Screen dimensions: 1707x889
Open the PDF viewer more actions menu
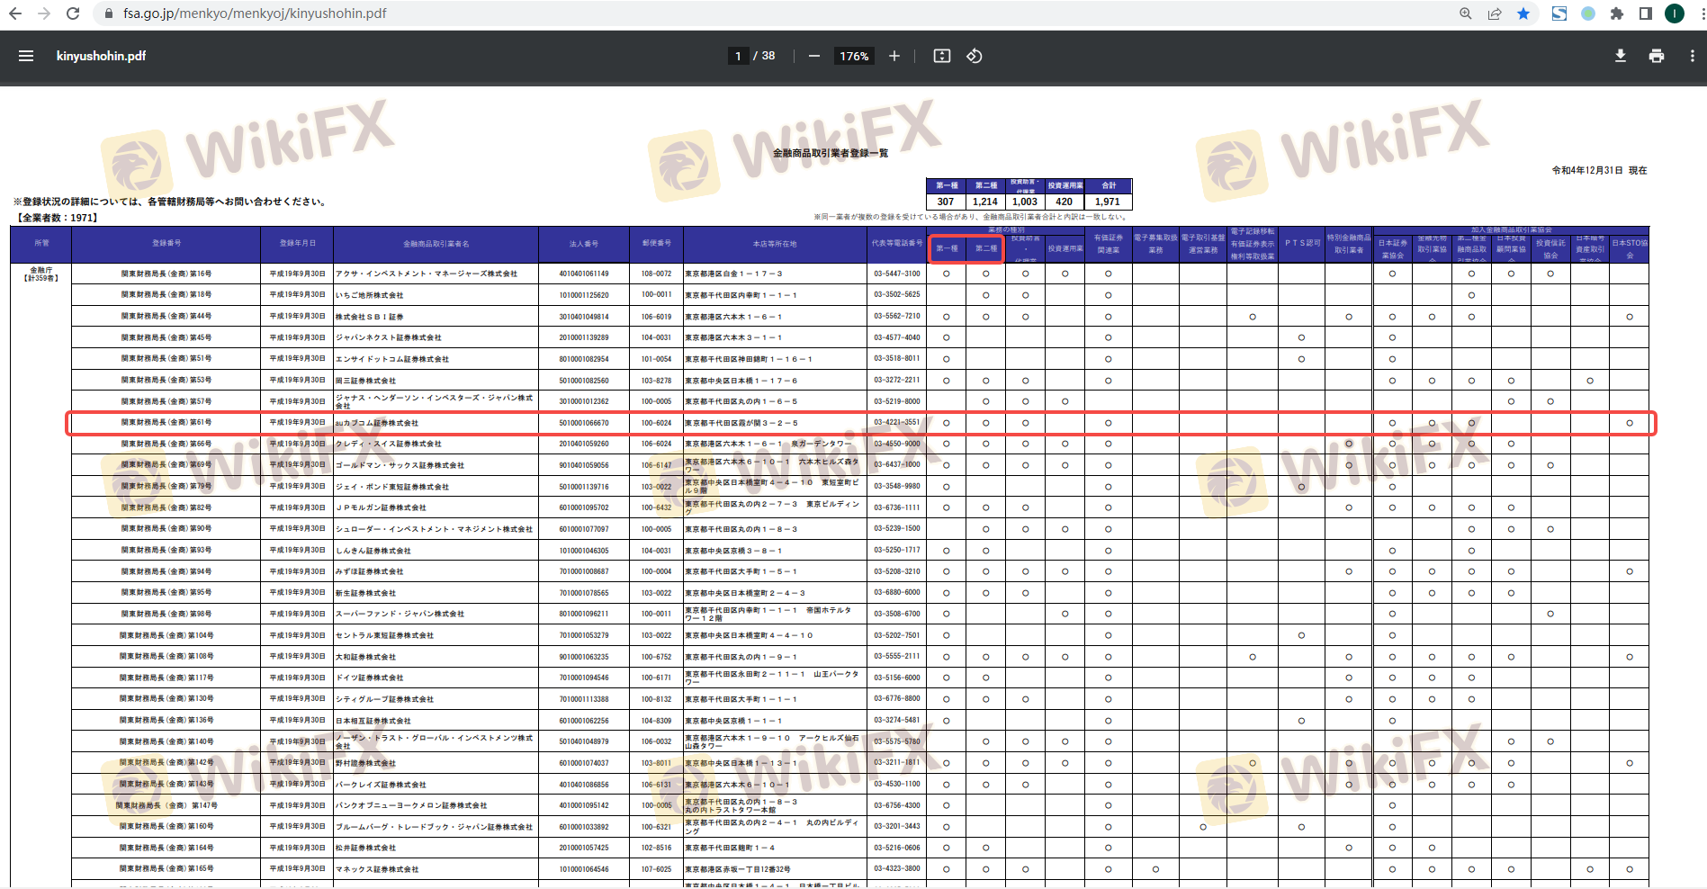pos(1692,56)
